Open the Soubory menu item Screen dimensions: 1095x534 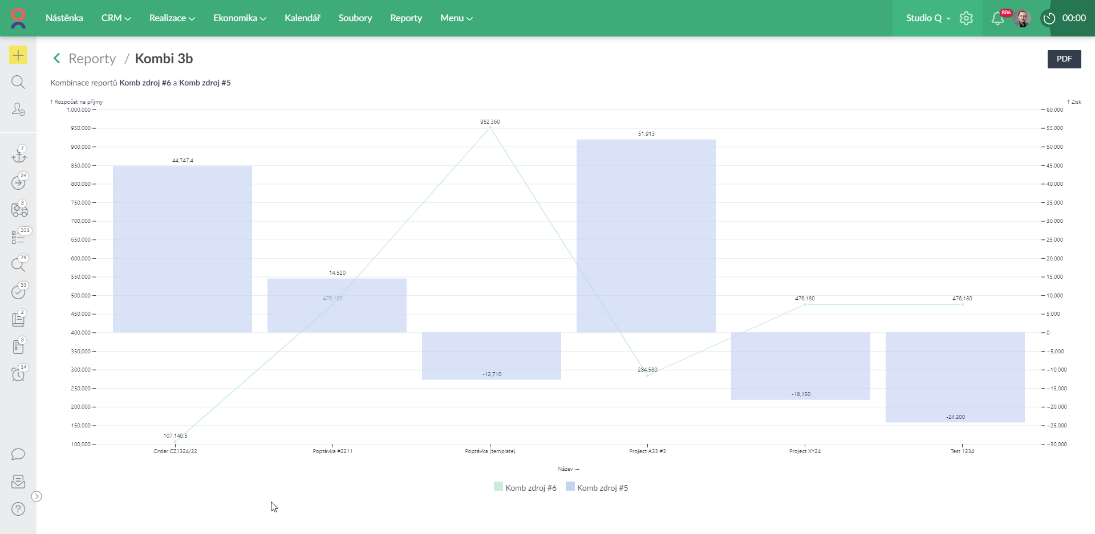(355, 18)
